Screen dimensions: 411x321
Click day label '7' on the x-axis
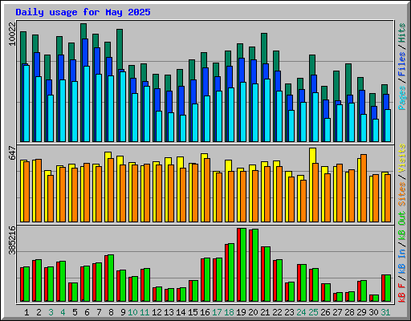(x=99, y=312)
